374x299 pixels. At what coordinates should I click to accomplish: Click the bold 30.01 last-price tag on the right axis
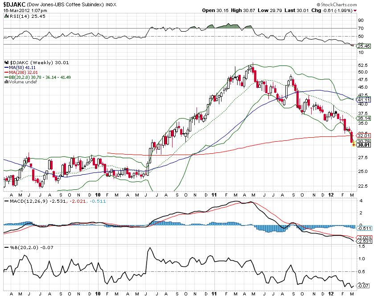click(363, 145)
